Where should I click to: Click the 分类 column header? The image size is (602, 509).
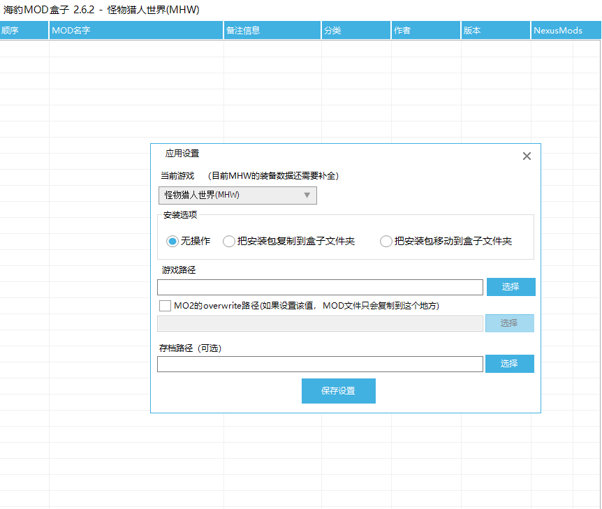click(x=356, y=30)
